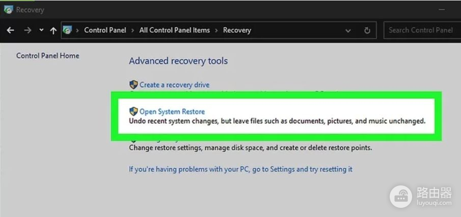This screenshot has width=461, height=217.
Task: Follow the Settings resetting PC link
Action: pyautogui.click(x=240, y=169)
